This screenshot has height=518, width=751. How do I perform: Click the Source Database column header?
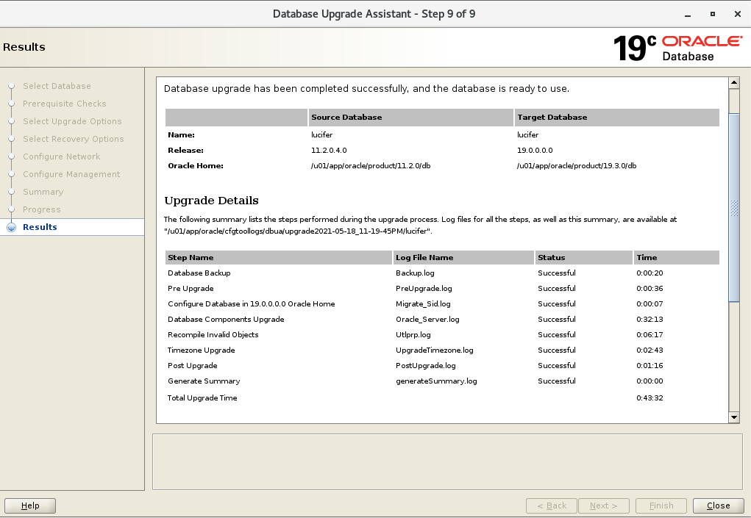411,117
